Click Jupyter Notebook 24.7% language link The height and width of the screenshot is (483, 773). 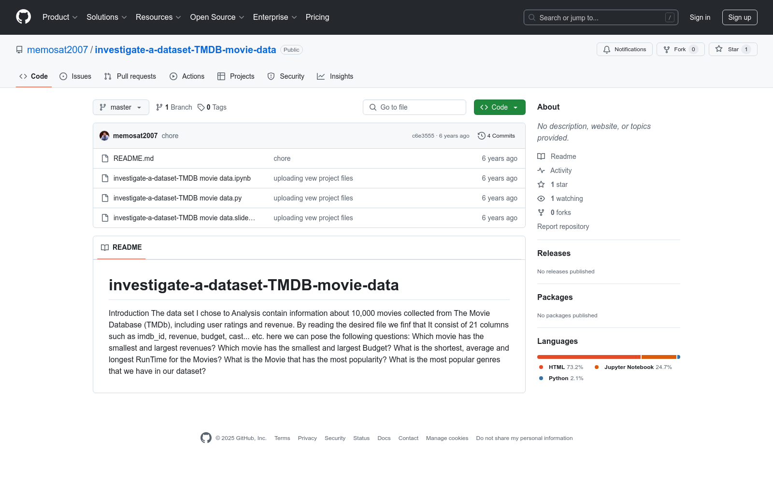(x=633, y=367)
